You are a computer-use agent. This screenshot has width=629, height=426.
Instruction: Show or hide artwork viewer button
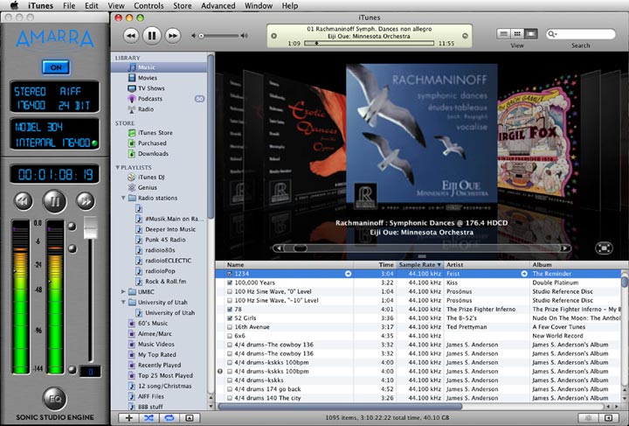click(190, 418)
